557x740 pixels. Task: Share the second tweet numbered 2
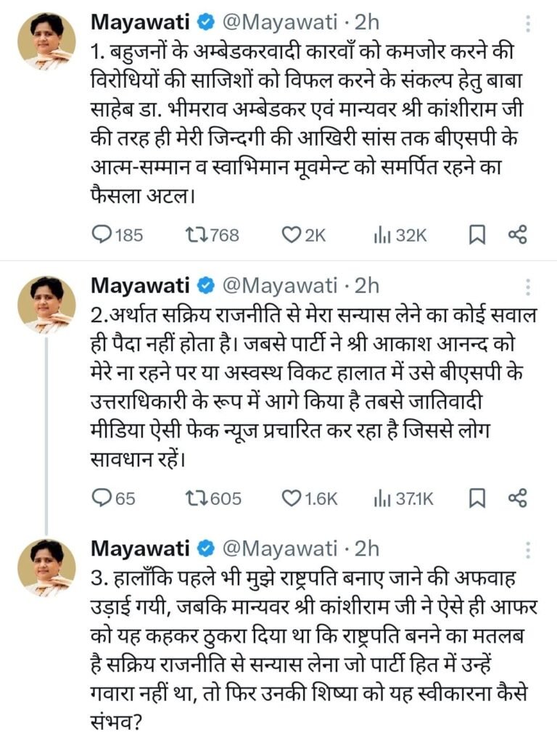click(517, 498)
